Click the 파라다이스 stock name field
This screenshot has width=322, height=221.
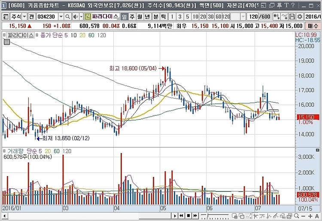tap(105, 16)
